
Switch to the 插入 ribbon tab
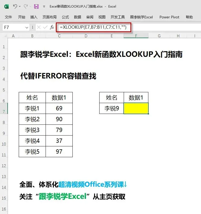point(34,17)
